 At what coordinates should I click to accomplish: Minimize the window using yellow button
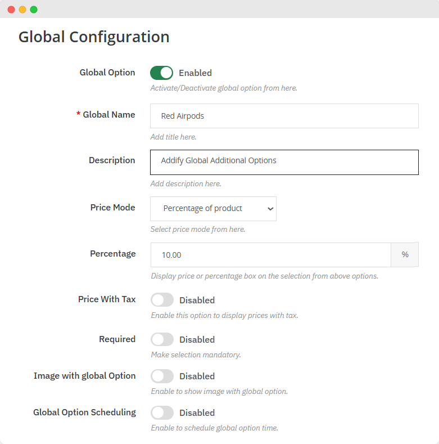point(22,10)
